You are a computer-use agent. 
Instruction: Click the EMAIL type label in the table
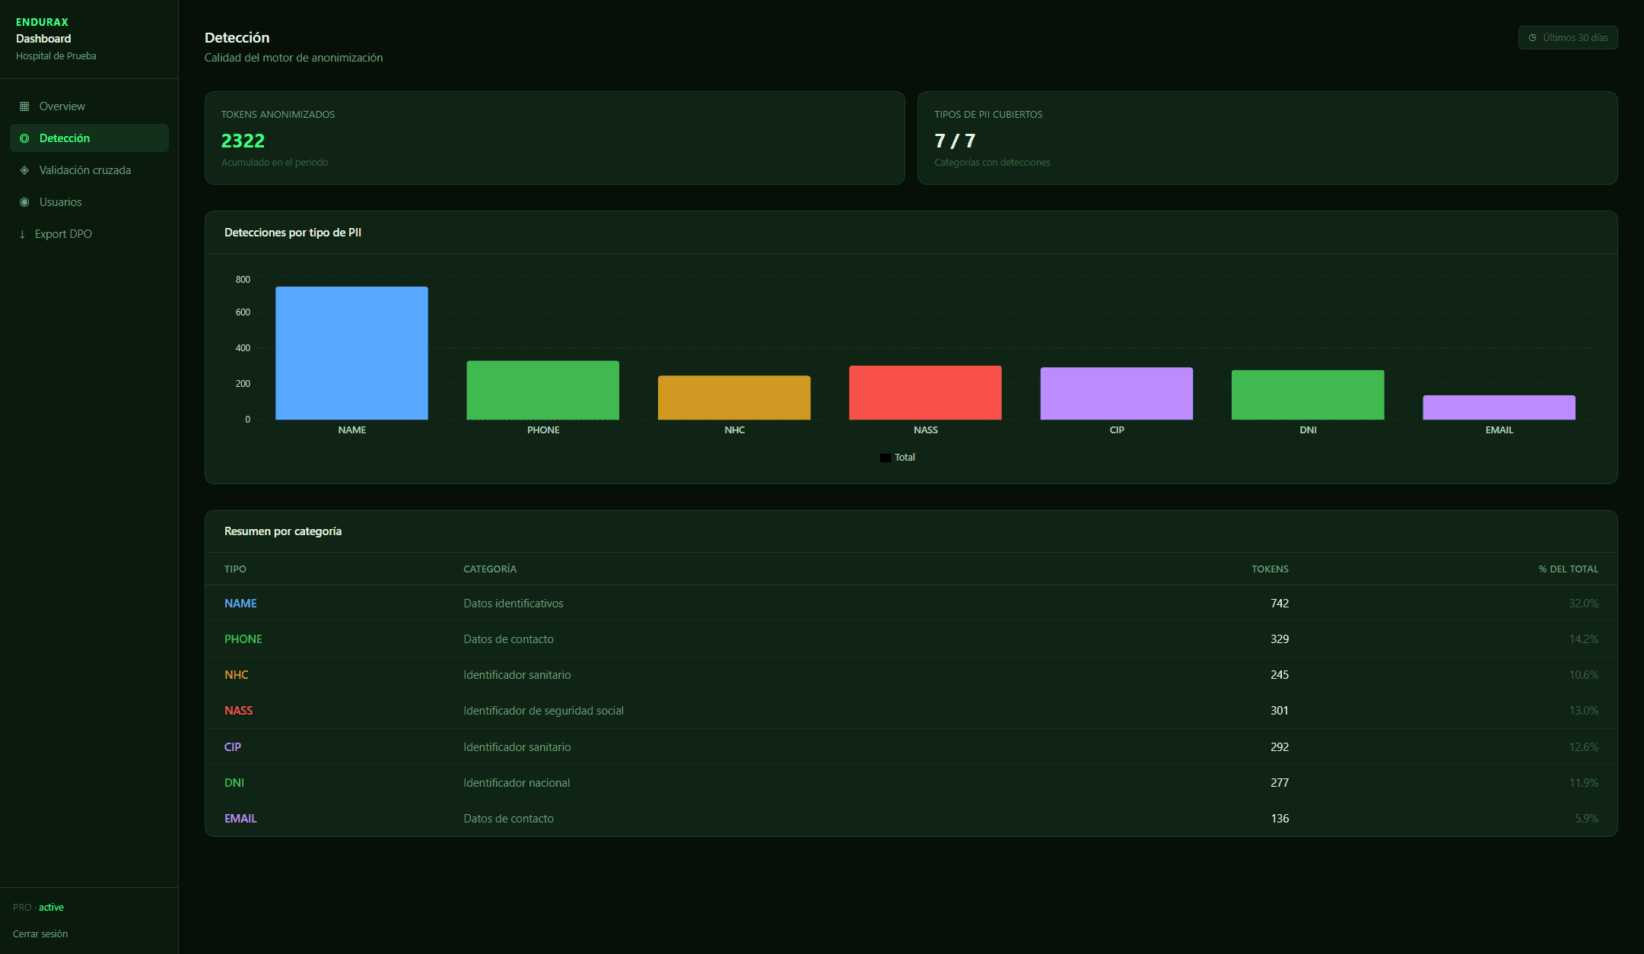240,818
